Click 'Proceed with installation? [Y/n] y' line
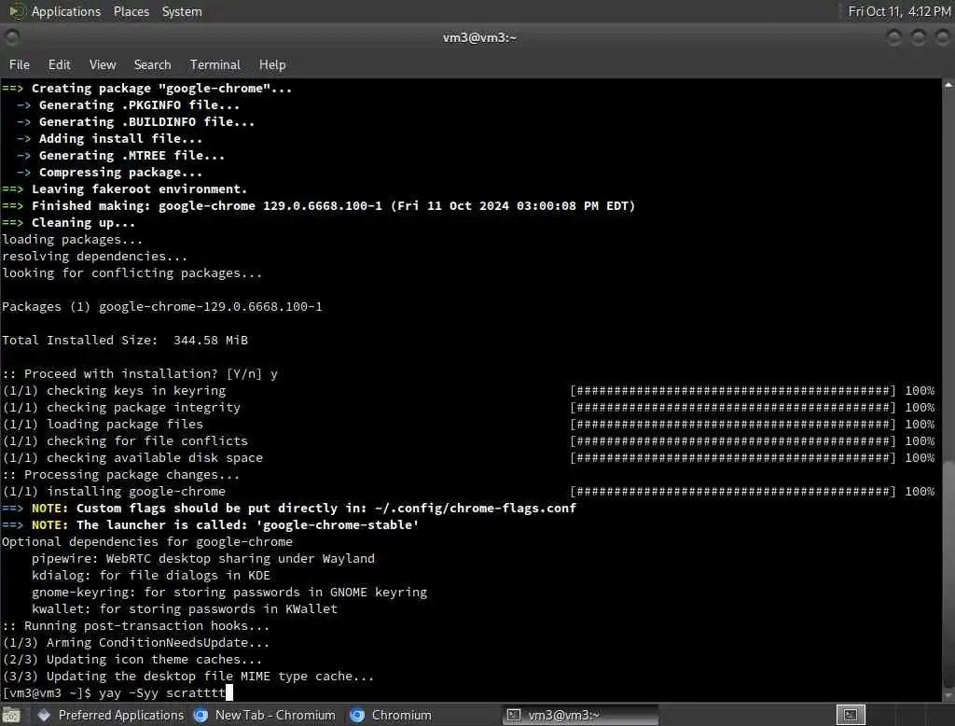Image resolution: width=955 pixels, height=726 pixels. [140, 373]
